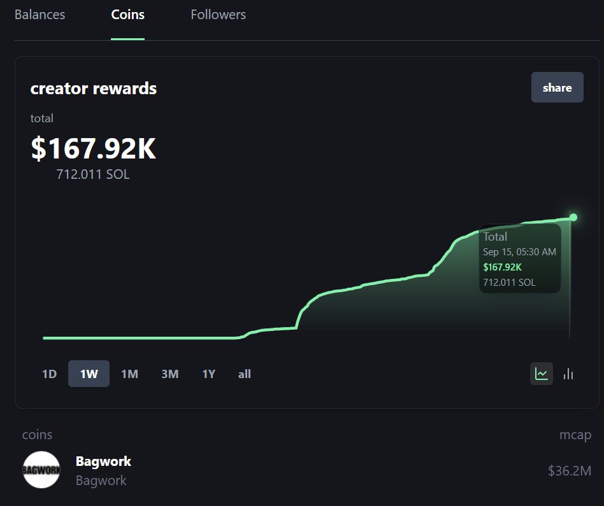Click the coins column header
This screenshot has height=506, width=604.
[x=37, y=435]
